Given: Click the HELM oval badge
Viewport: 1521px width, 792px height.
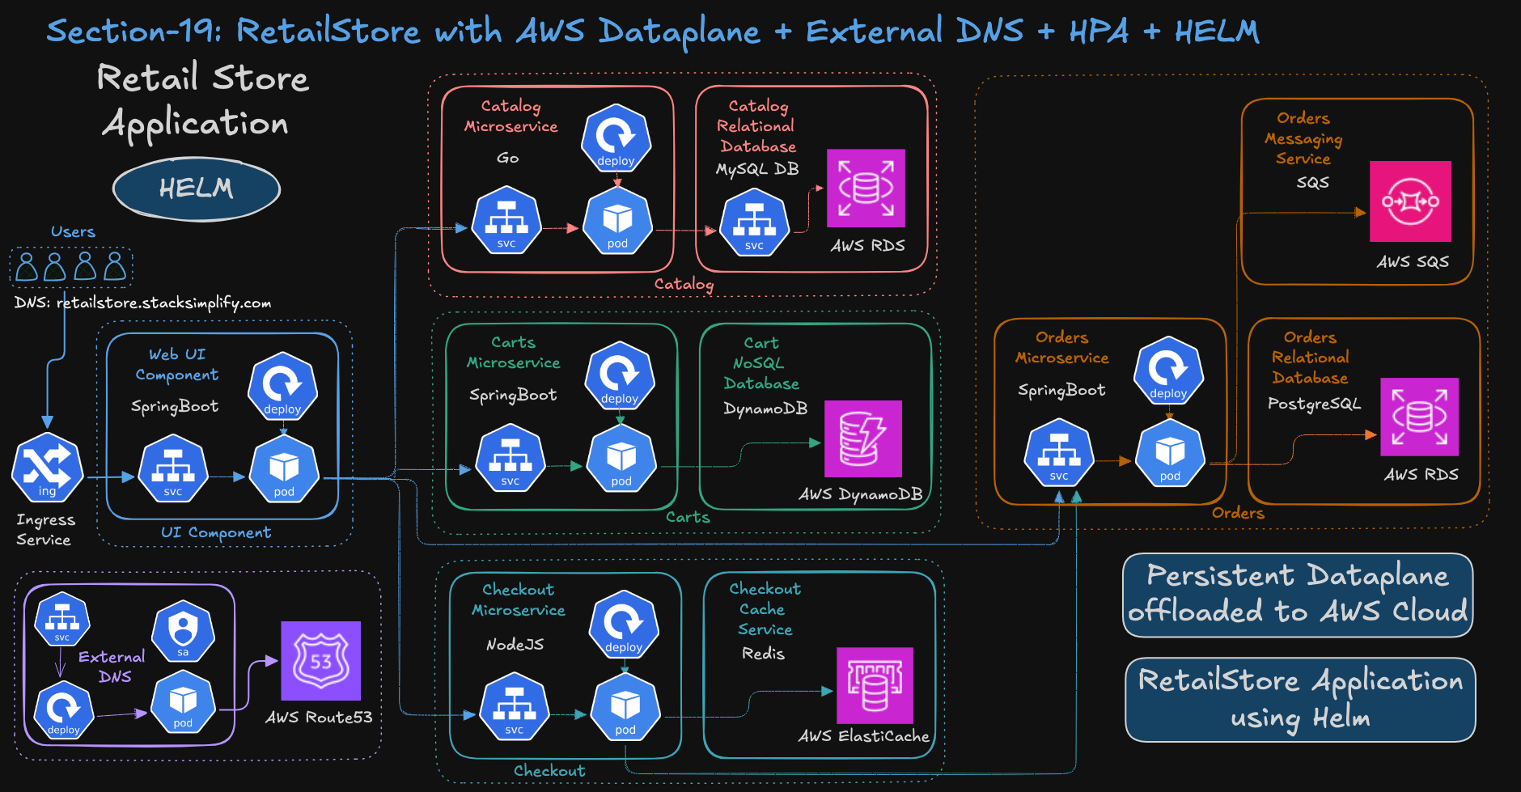Looking at the screenshot, I should (195, 188).
